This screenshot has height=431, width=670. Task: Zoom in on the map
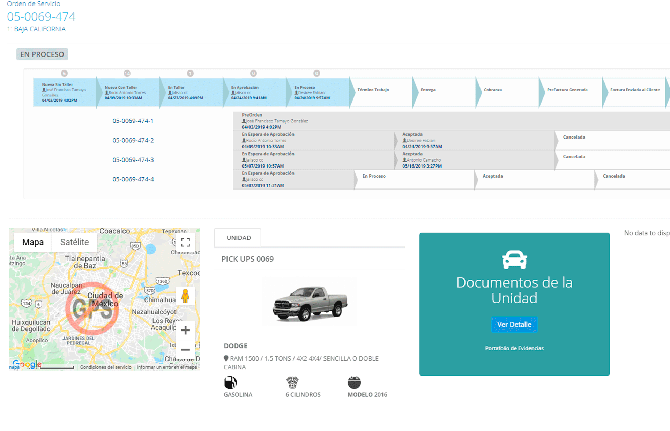(x=185, y=330)
